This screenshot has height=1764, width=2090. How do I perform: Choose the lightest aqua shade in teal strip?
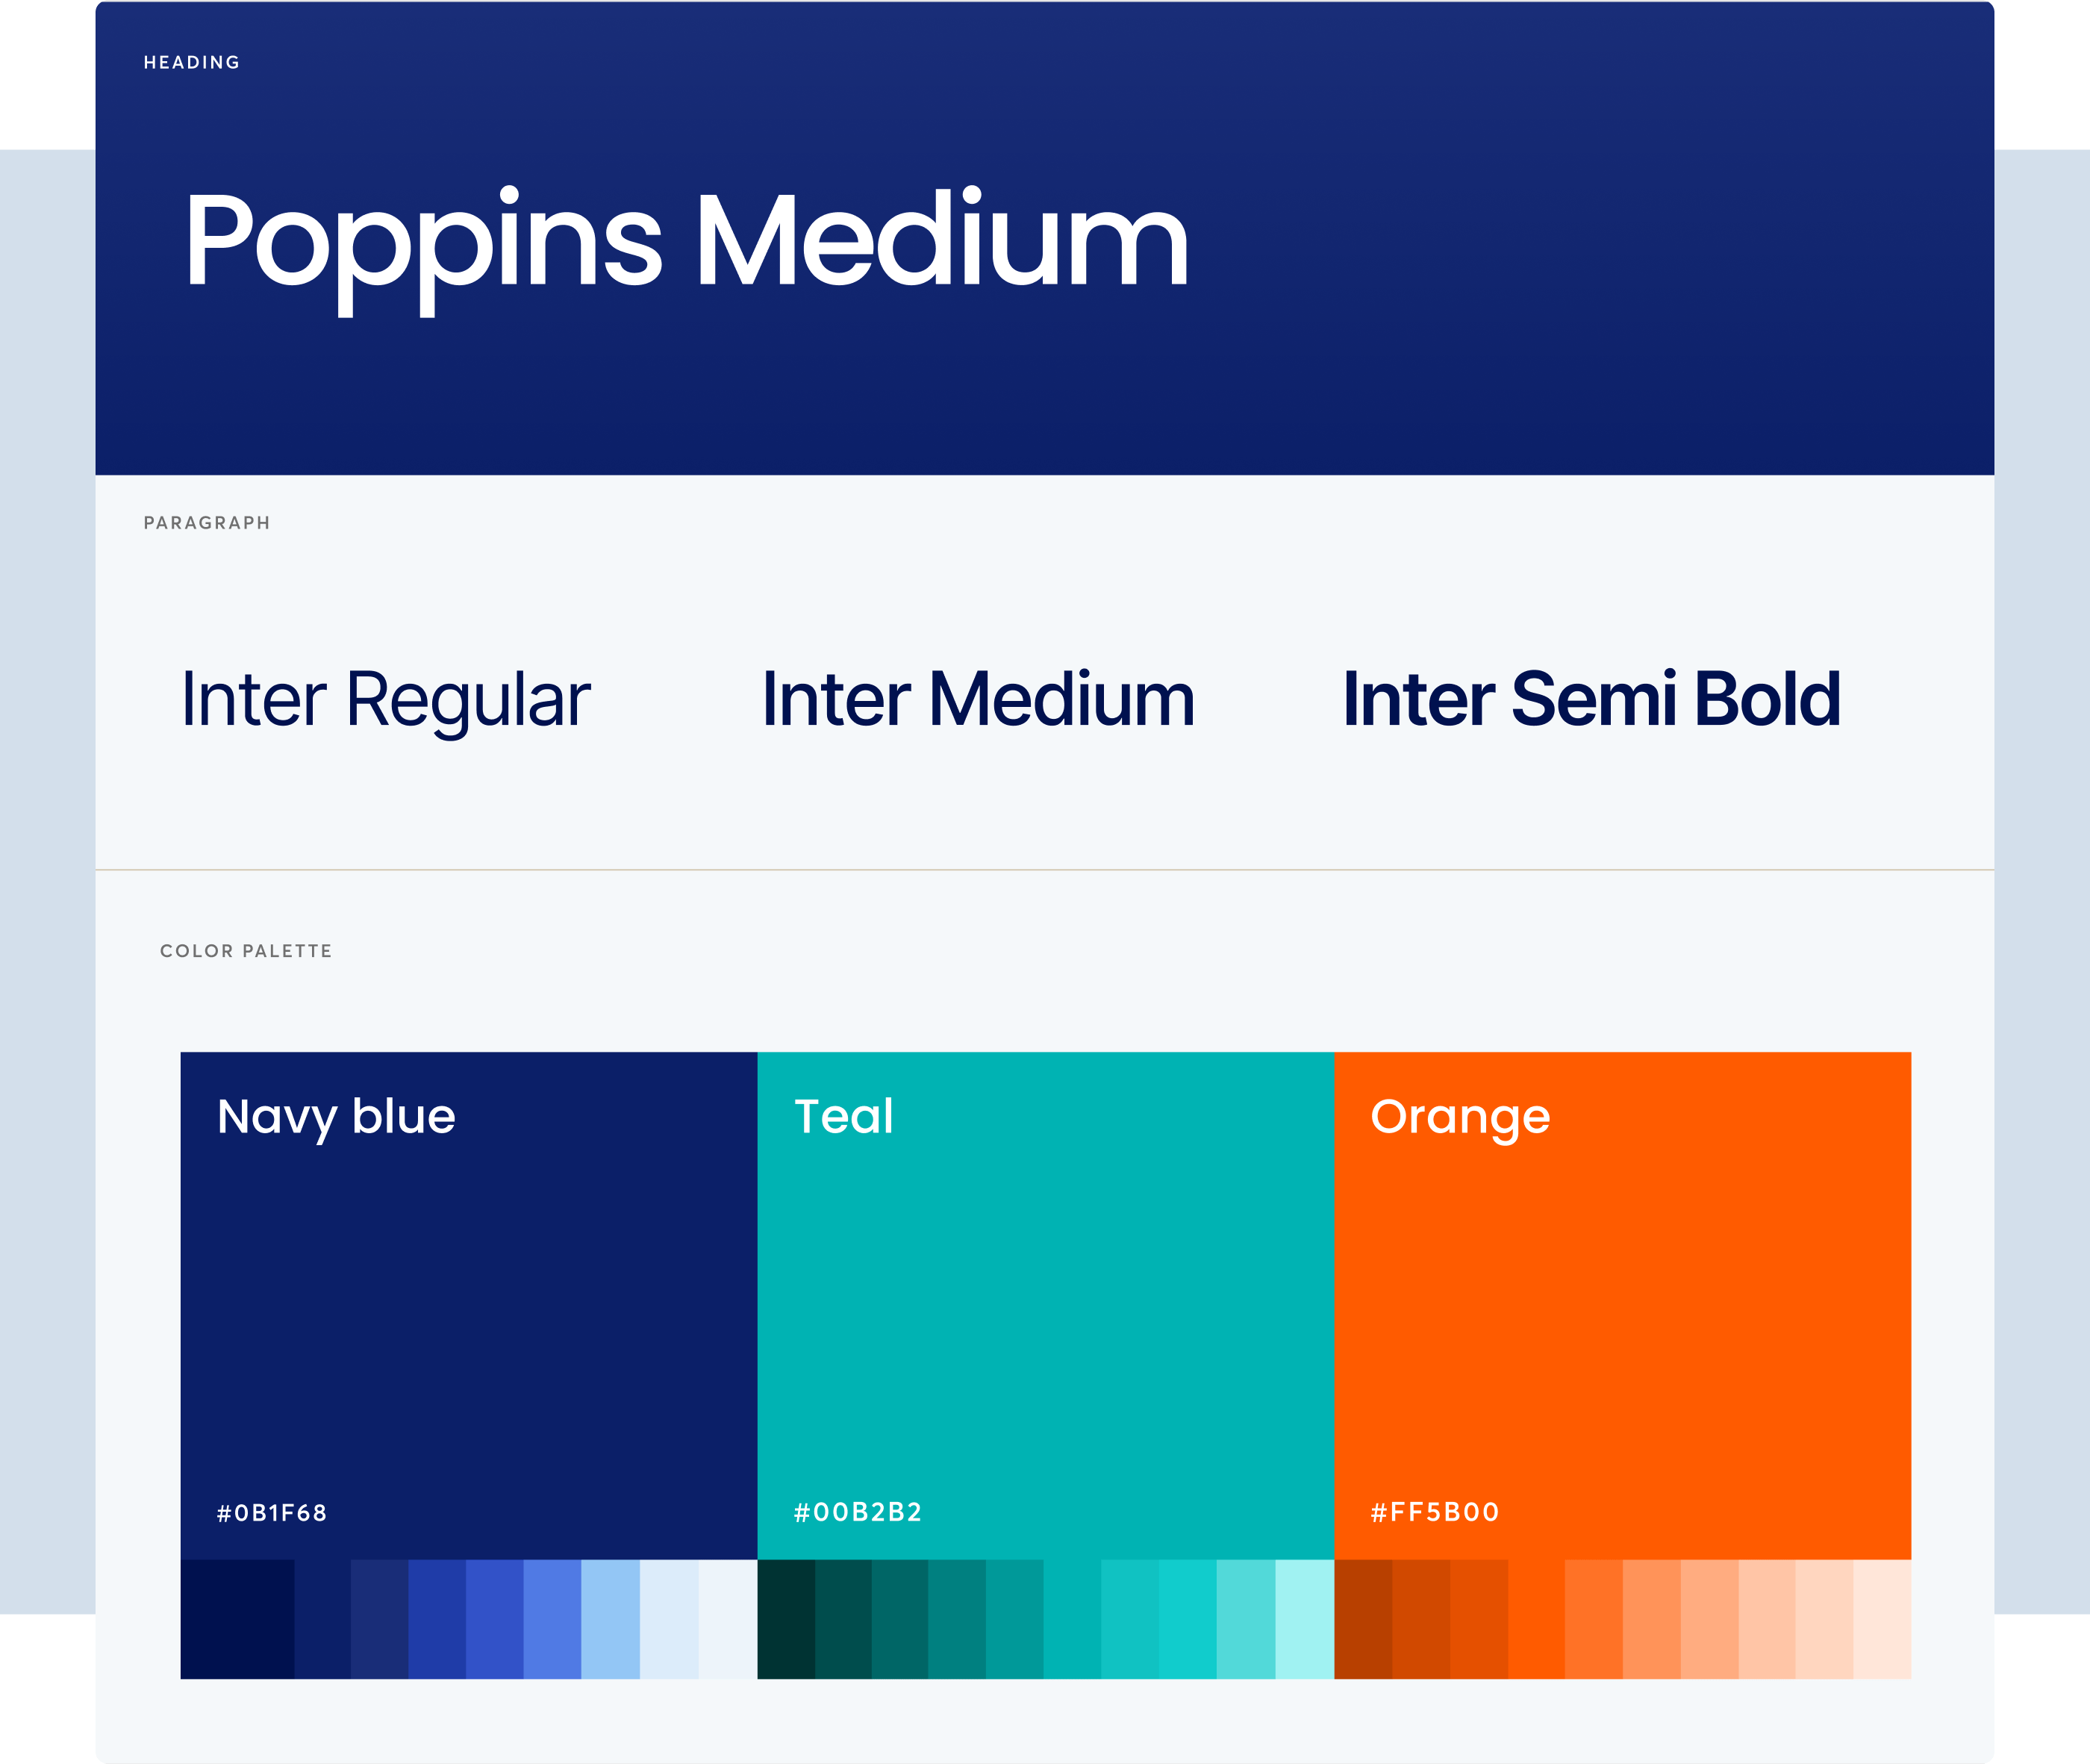(1304, 1619)
